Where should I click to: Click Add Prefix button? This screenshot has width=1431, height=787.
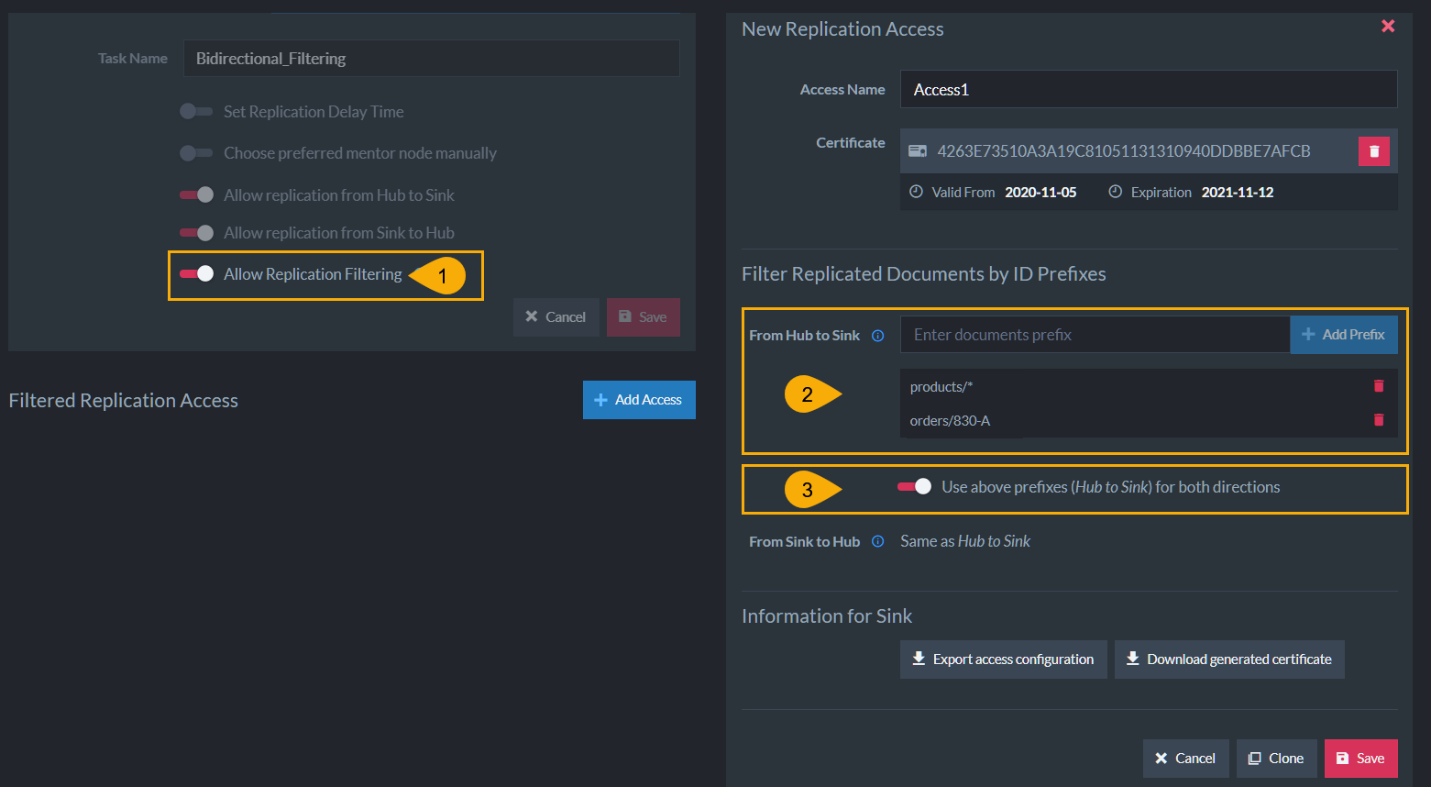coord(1344,335)
